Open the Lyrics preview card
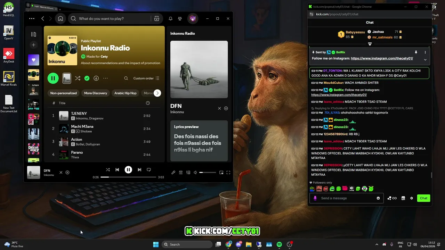Viewport: 445px width, 250px height. 199,141
